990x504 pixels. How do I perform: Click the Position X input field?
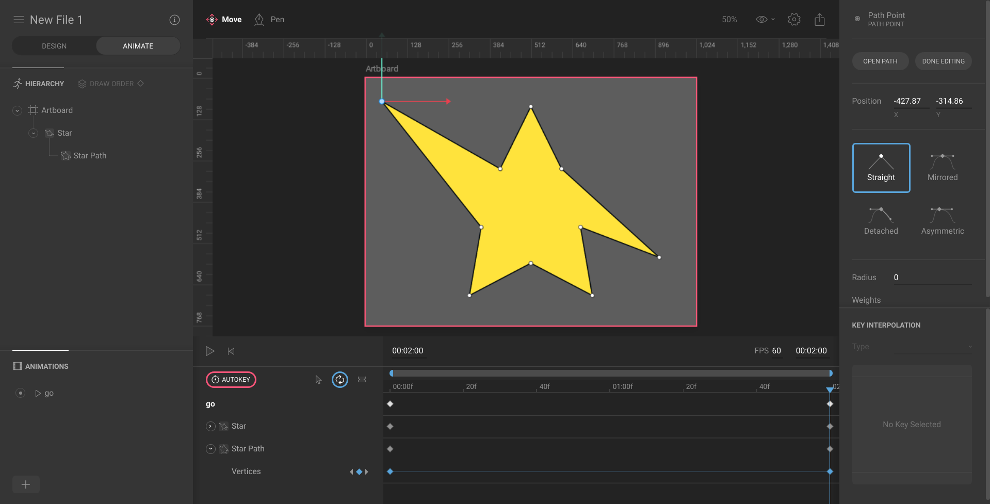point(907,101)
